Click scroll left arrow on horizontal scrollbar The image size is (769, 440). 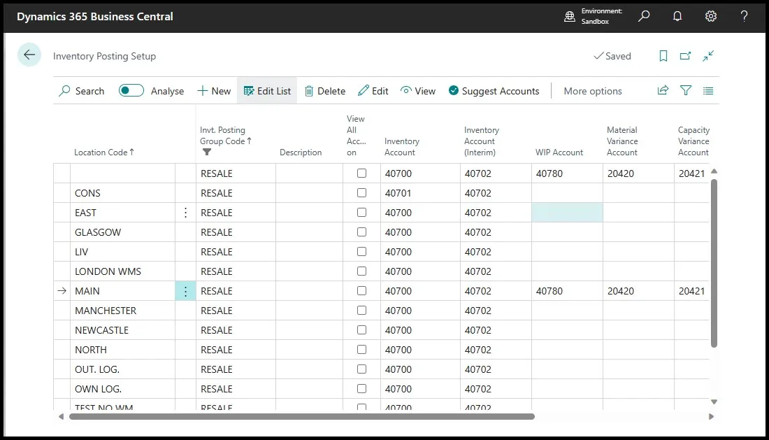tap(61, 416)
